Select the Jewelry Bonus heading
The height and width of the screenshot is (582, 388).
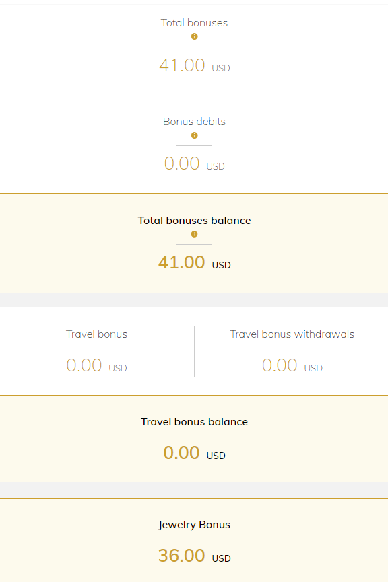pyautogui.click(x=194, y=525)
